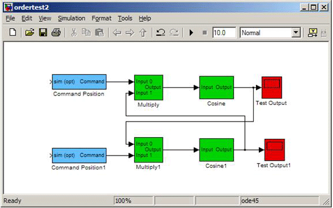Screen dimensions: 333x208
Task: Open the Format menu
Action: [101, 18]
